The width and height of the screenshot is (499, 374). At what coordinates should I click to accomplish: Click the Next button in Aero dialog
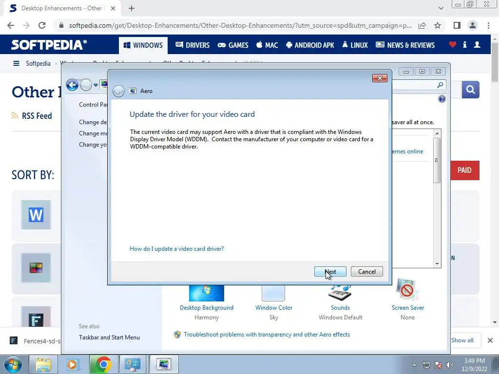[x=330, y=272]
